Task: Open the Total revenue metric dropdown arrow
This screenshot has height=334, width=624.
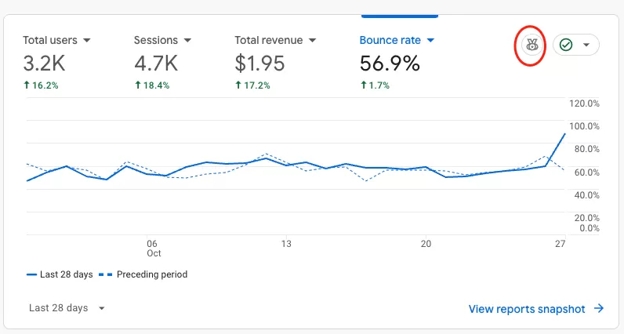Action: coord(313,40)
